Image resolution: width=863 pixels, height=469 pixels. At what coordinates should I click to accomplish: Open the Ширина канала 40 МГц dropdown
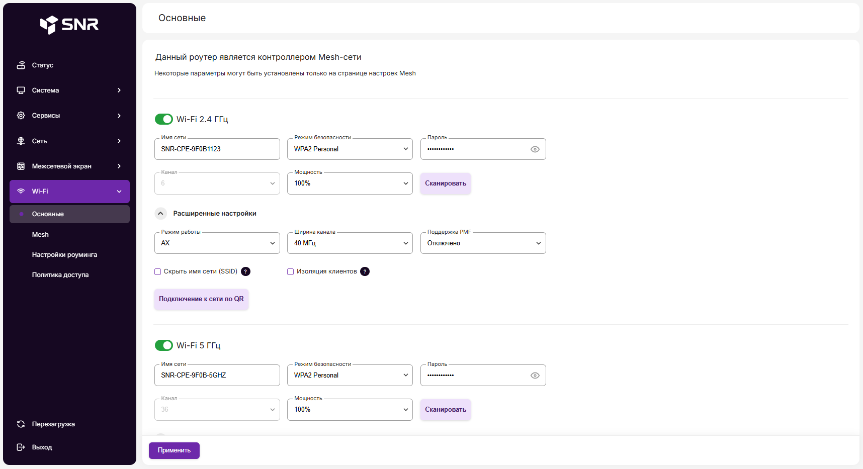tap(350, 243)
